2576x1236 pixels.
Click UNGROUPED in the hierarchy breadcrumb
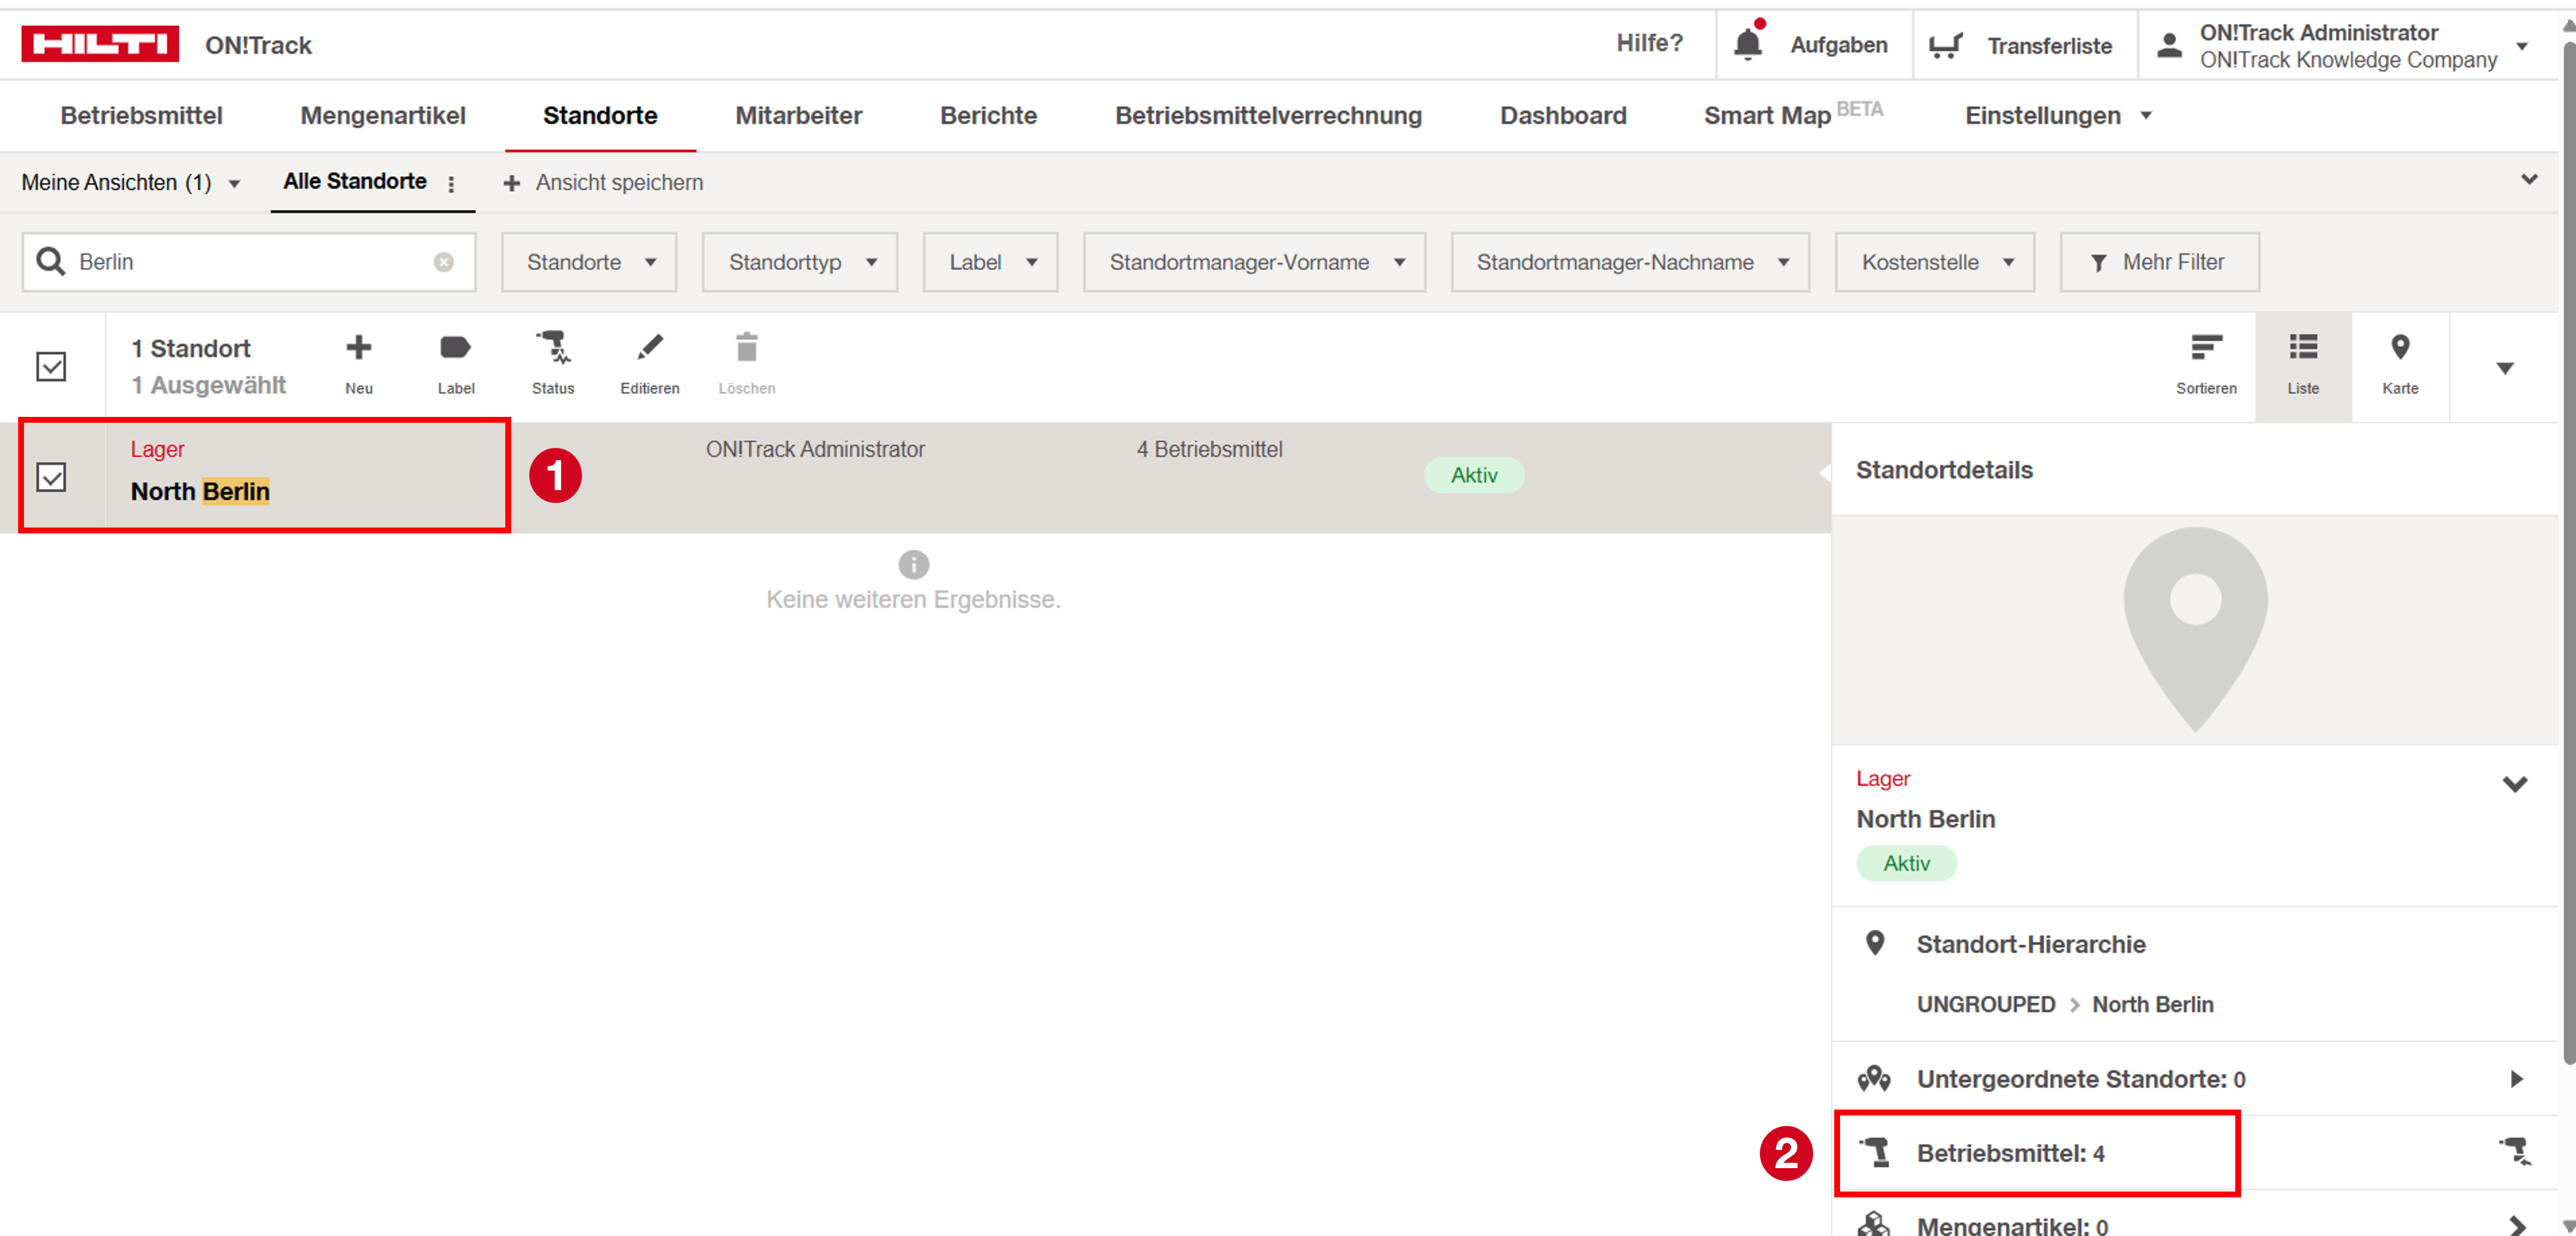point(1985,1004)
